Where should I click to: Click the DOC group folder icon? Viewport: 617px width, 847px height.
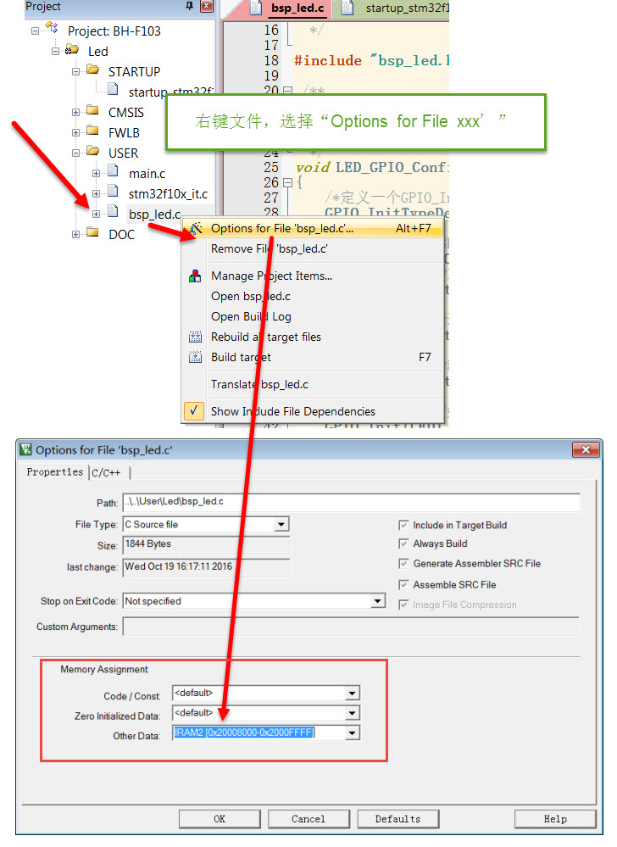93,233
